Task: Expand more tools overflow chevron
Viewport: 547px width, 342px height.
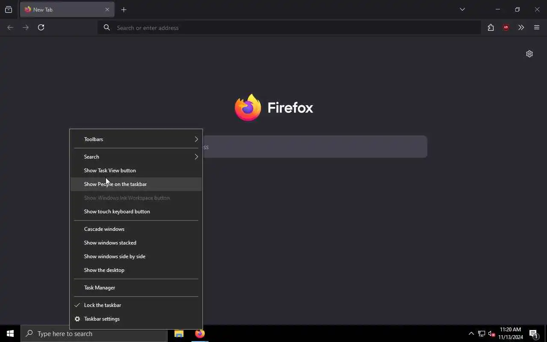Action: (x=521, y=27)
